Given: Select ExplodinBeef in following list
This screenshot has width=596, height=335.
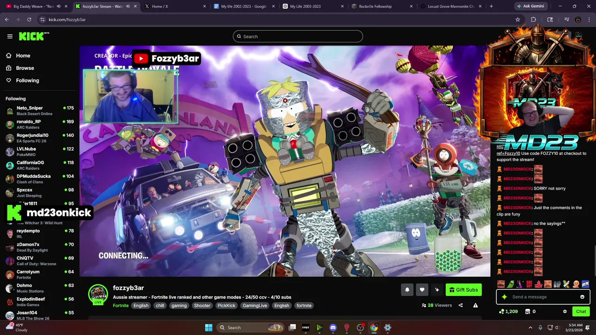Looking at the screenshot, I should [40, 301].
